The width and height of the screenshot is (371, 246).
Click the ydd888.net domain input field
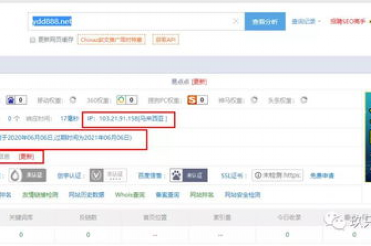point(136,22)
